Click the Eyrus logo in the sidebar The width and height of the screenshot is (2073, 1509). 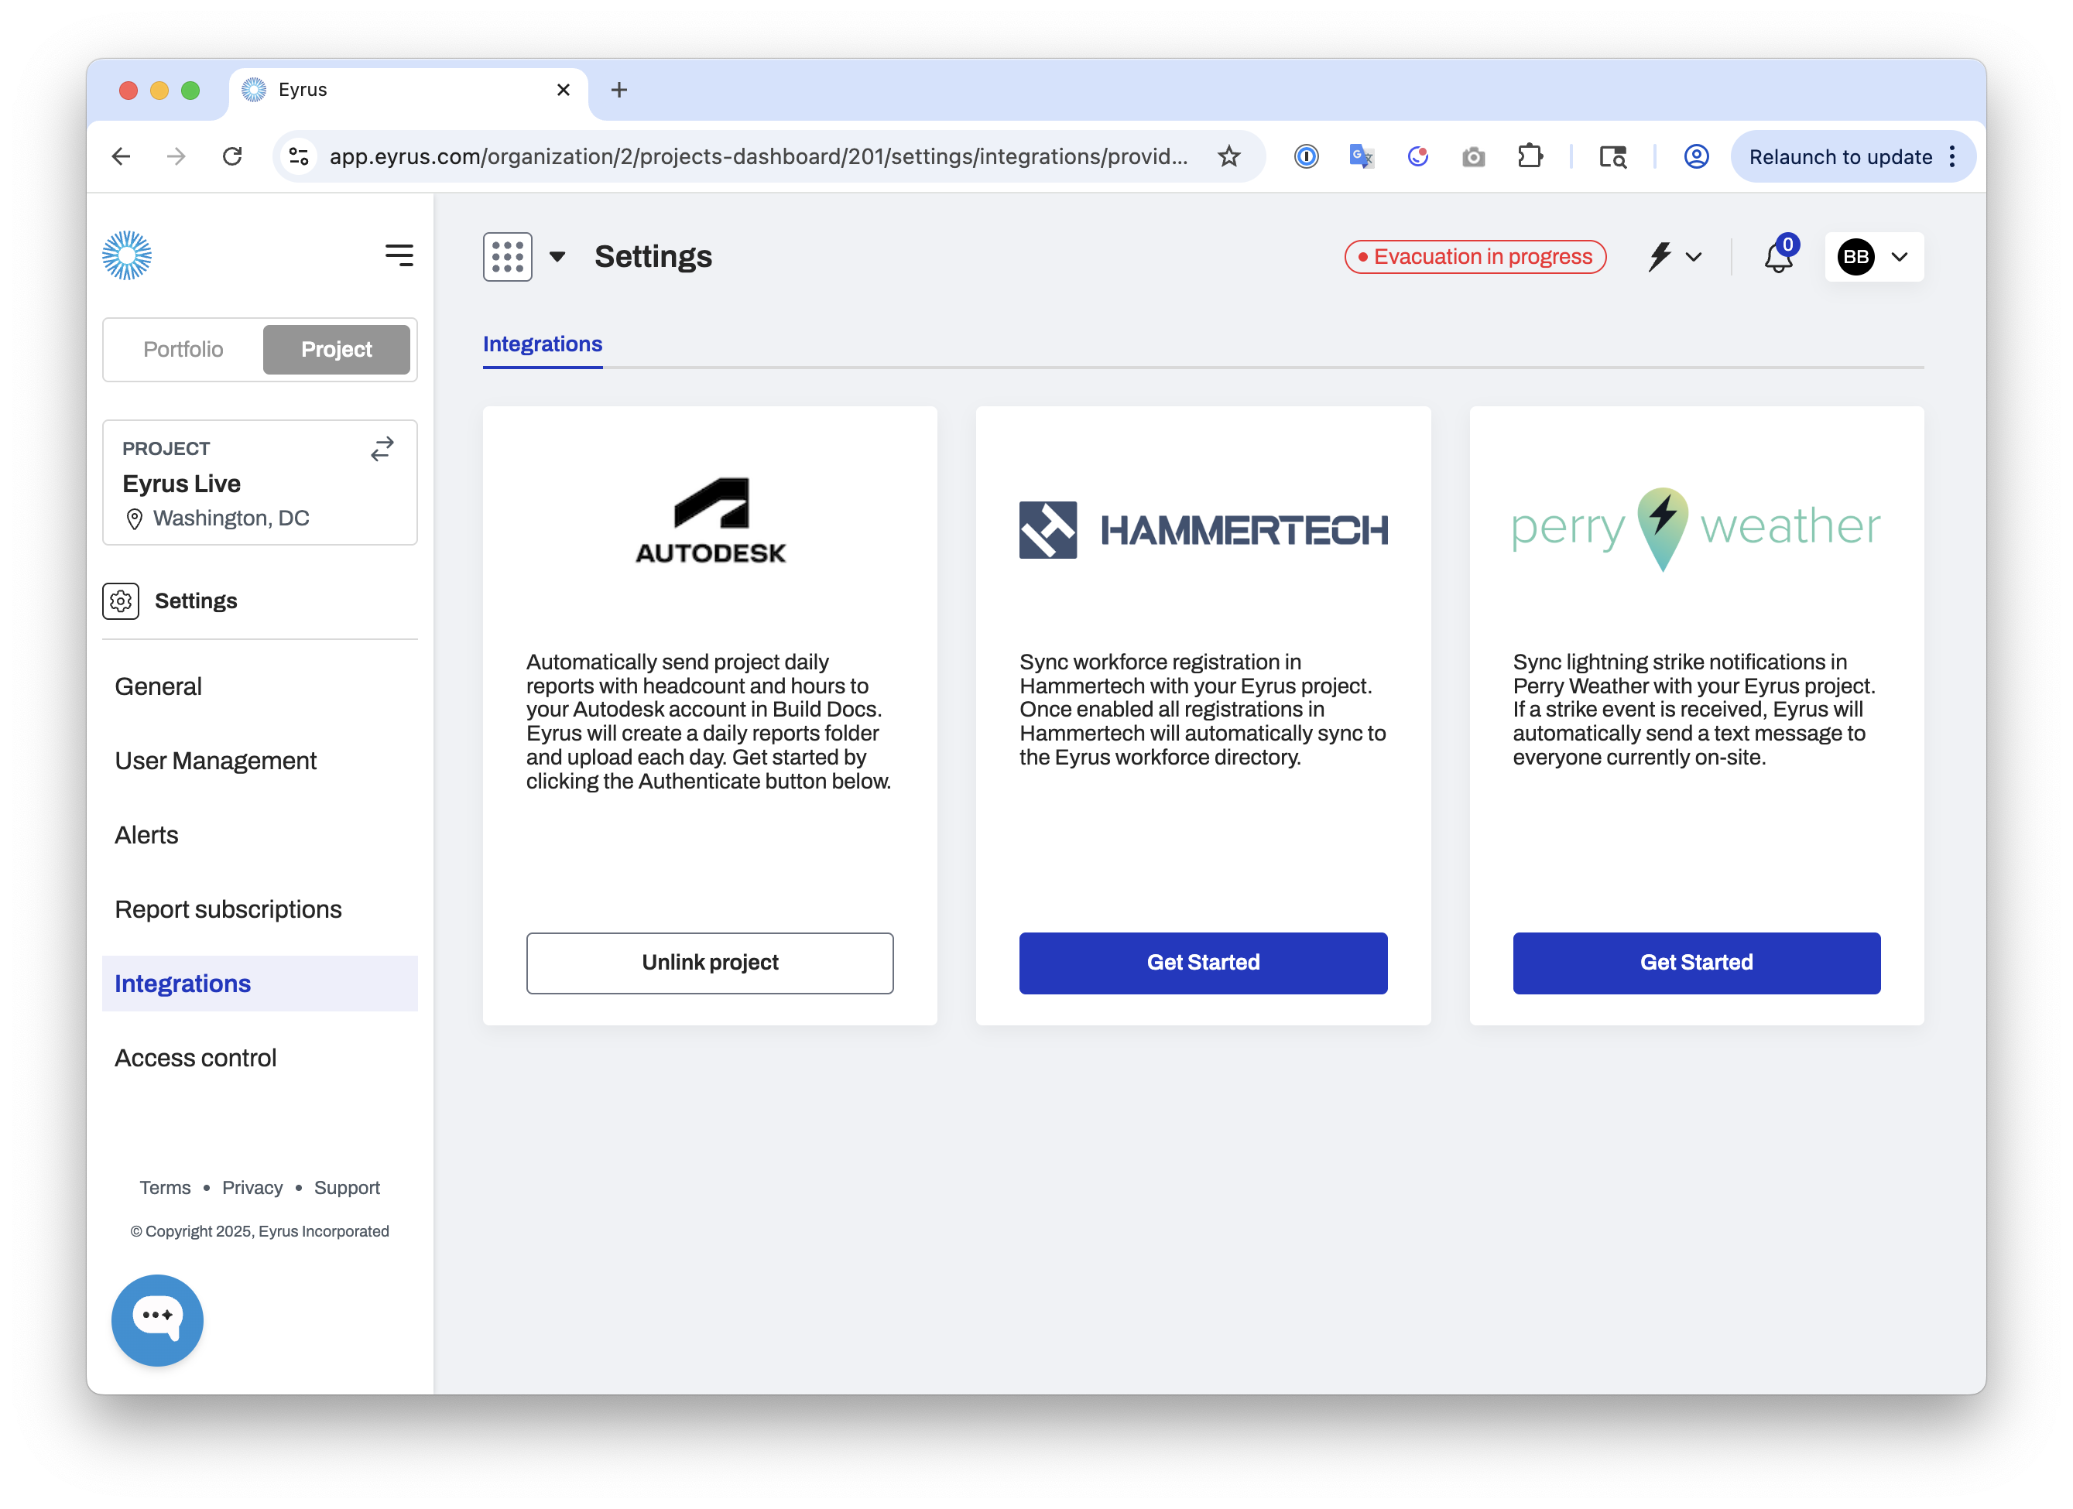[128, 256]
